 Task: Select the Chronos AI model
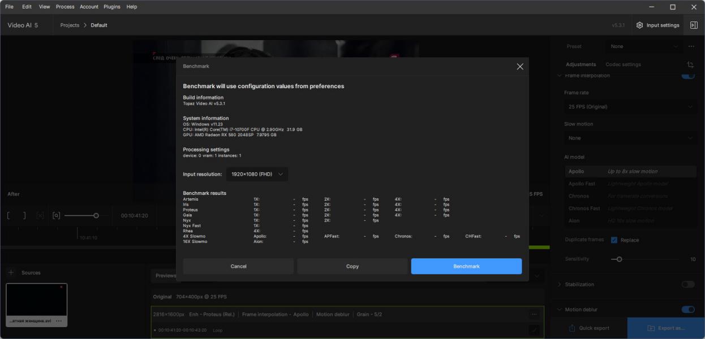coord(630,196)
